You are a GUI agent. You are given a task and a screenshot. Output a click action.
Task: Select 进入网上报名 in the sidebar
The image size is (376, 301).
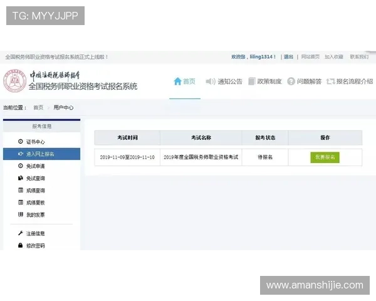pyautogui.click(x=41, y=154)
